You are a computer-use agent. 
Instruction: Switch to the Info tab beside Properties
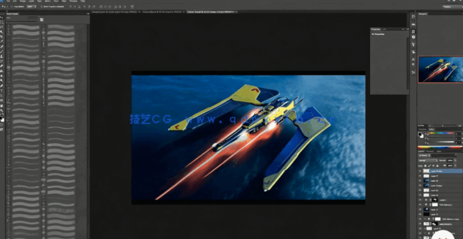[x=384, y=29]
